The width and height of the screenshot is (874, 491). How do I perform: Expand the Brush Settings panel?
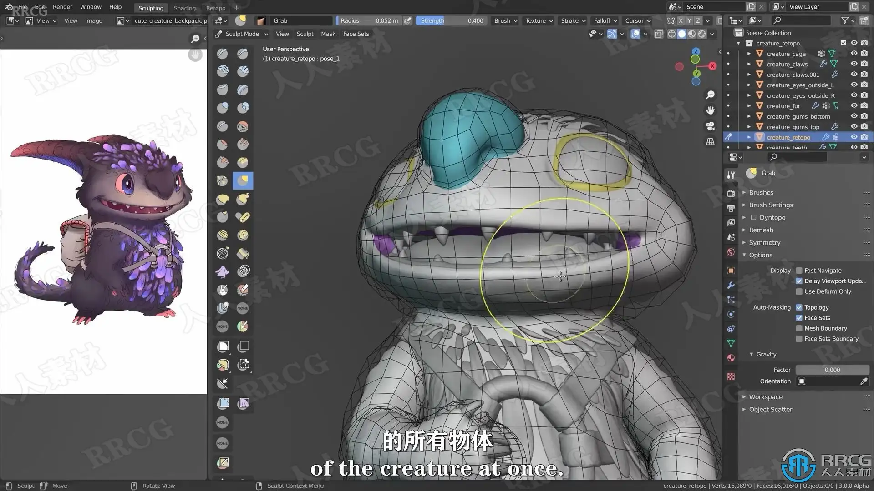click(771, 205)
